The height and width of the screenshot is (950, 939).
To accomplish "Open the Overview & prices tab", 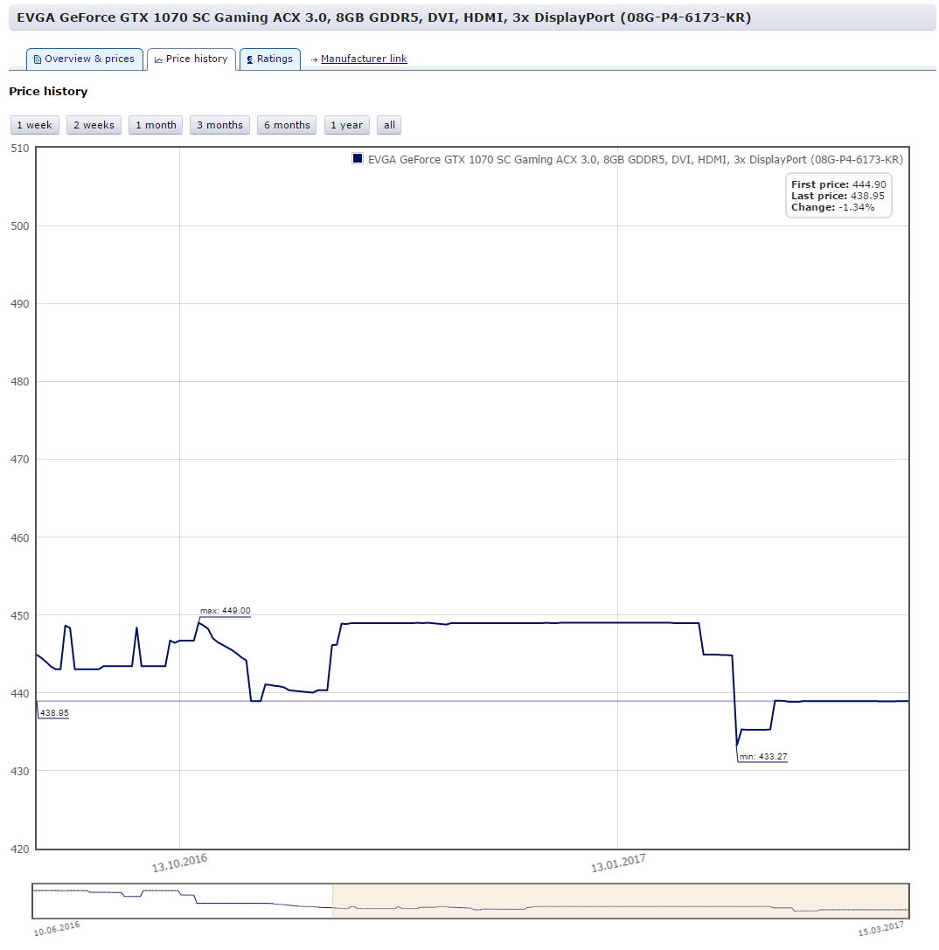I will point(84,59).
